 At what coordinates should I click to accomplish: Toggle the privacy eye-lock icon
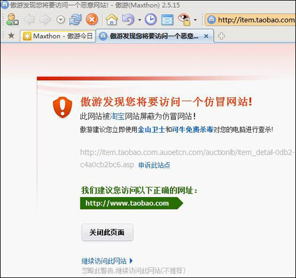click(184, 19)
